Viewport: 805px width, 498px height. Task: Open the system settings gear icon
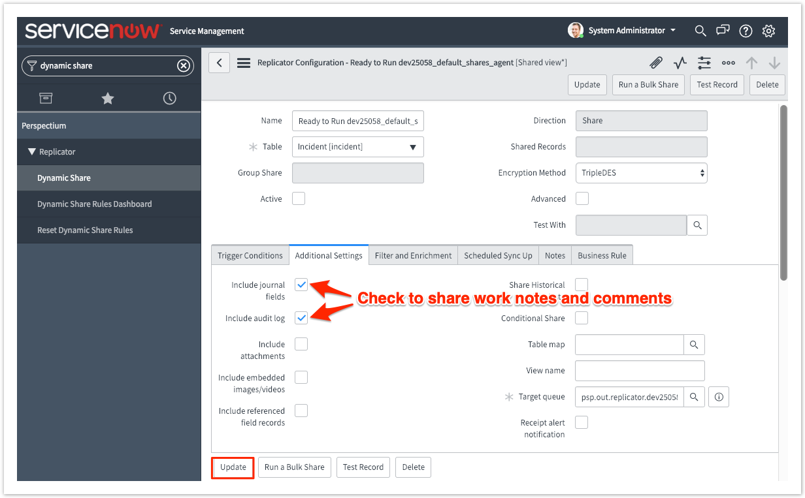768,31
